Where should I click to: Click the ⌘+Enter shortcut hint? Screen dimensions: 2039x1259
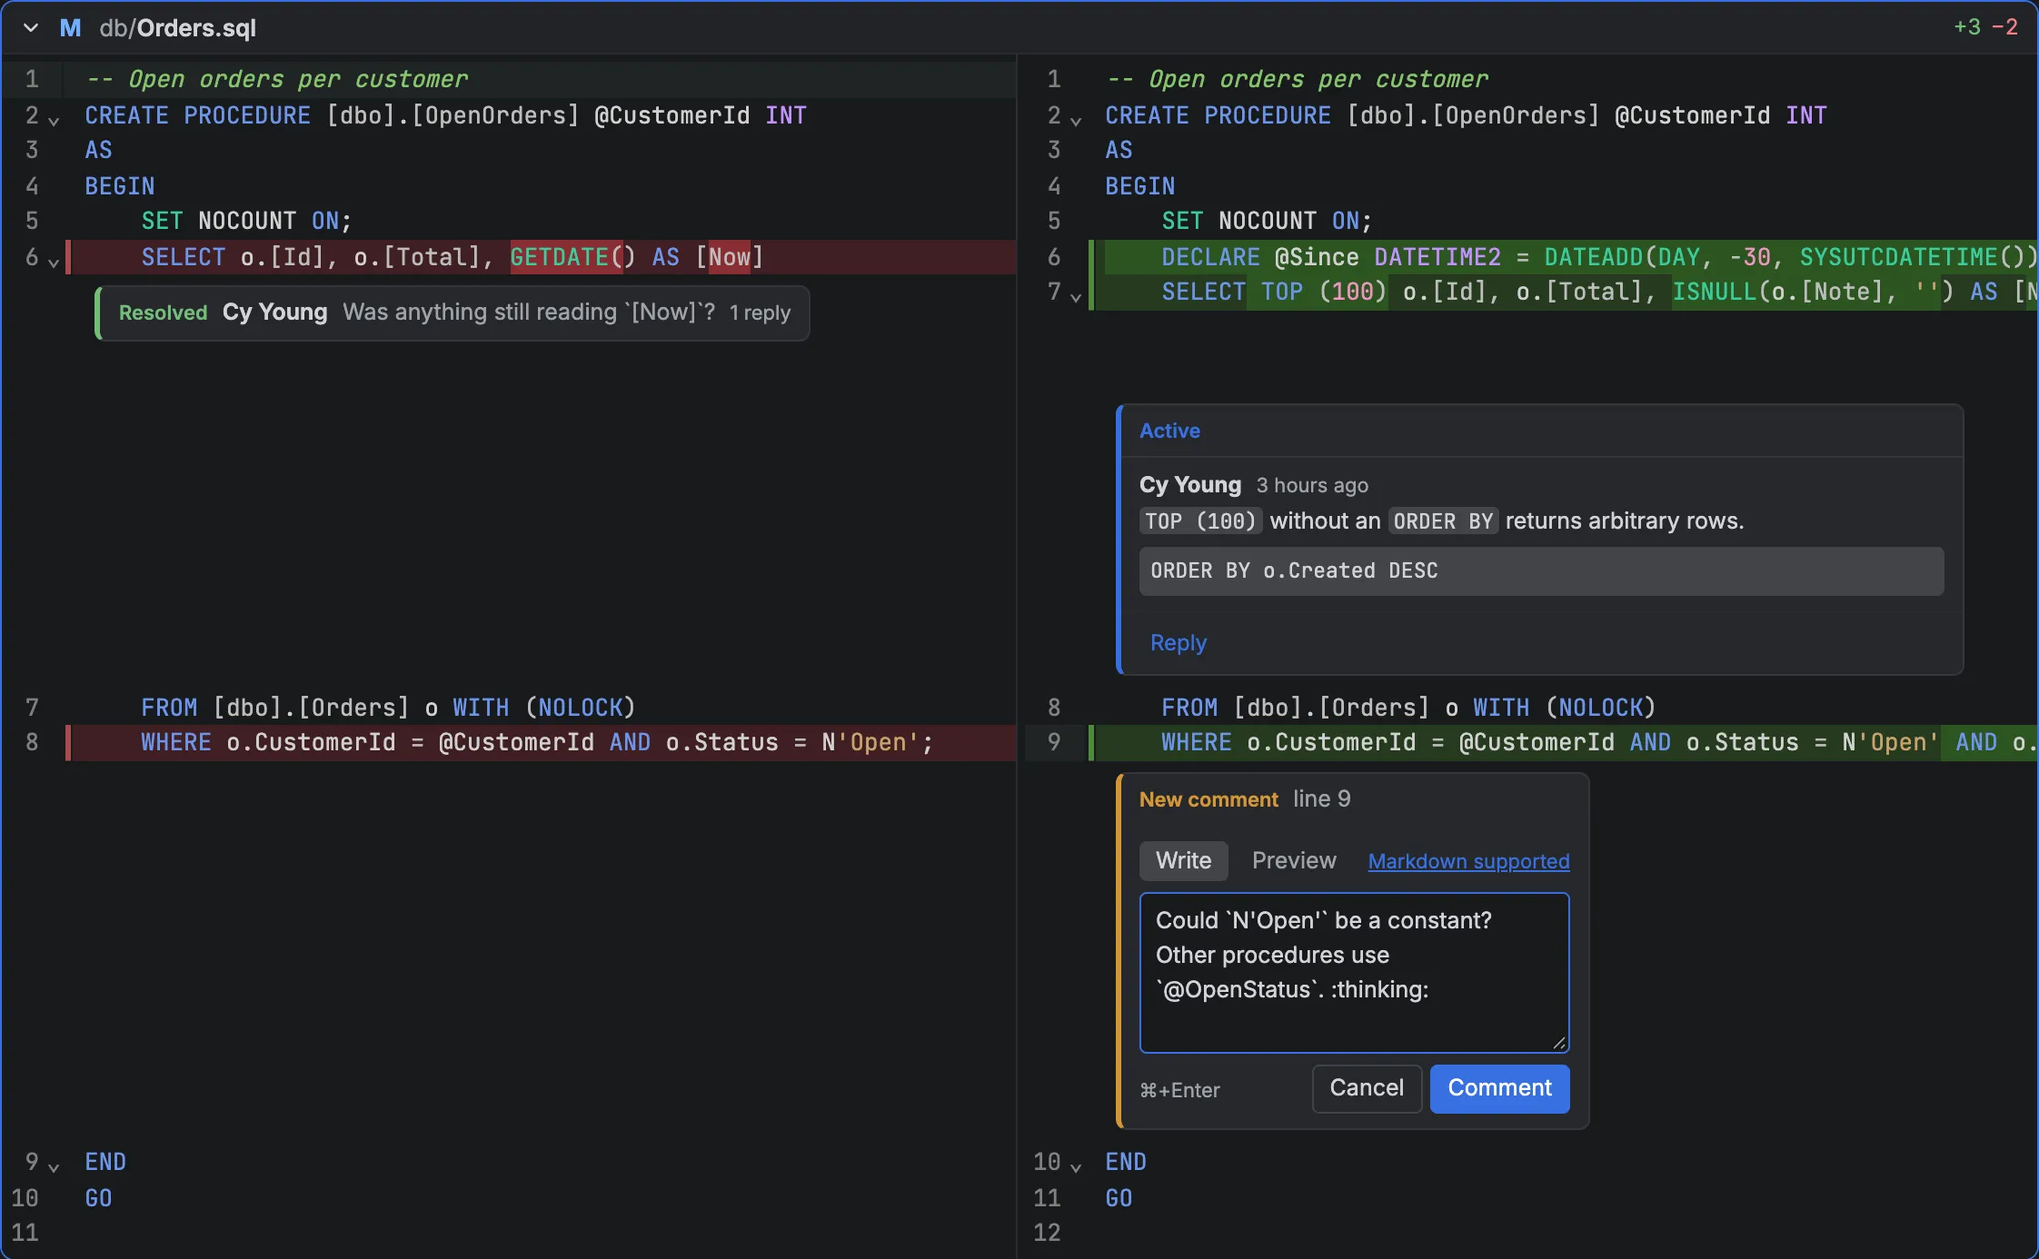coord(1179,1090)
